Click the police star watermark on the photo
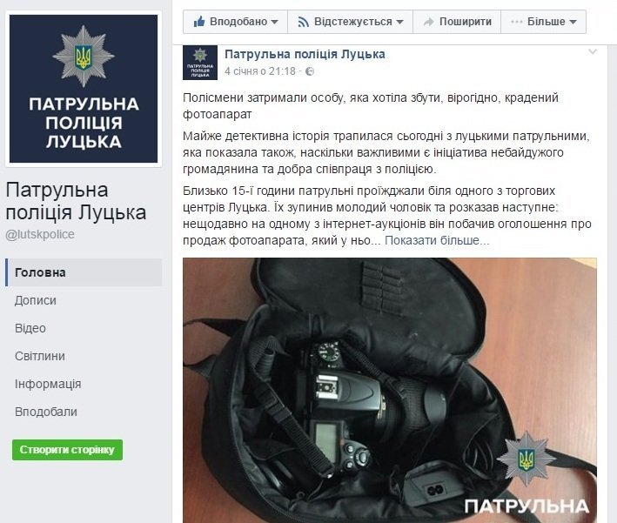Image resolution: width=617 pixels, height=523 pixels. [526, 459]
